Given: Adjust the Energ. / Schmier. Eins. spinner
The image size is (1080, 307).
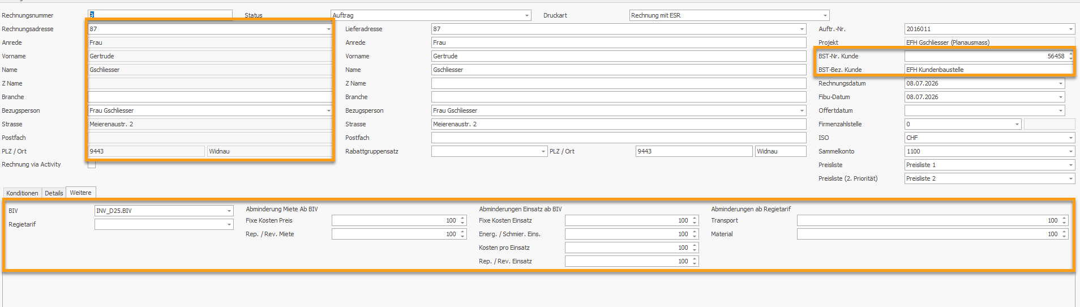Looking at the screenshot, I should 695,234.
